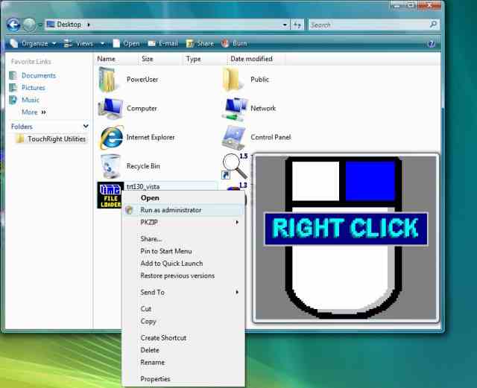Click the Back navigation arrow button
Screen dimensions: 477x388
(13, 25)
